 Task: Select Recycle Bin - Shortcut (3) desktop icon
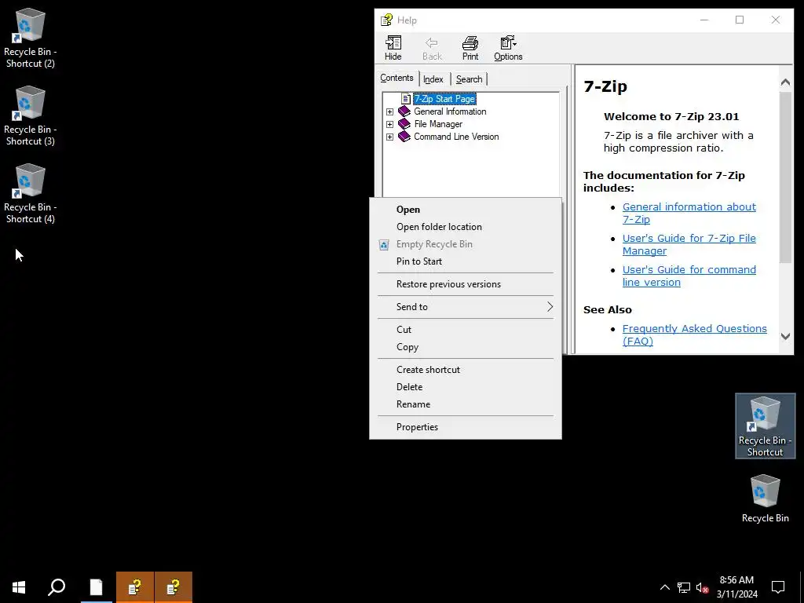pyautogui.click(x=31, y=116)
